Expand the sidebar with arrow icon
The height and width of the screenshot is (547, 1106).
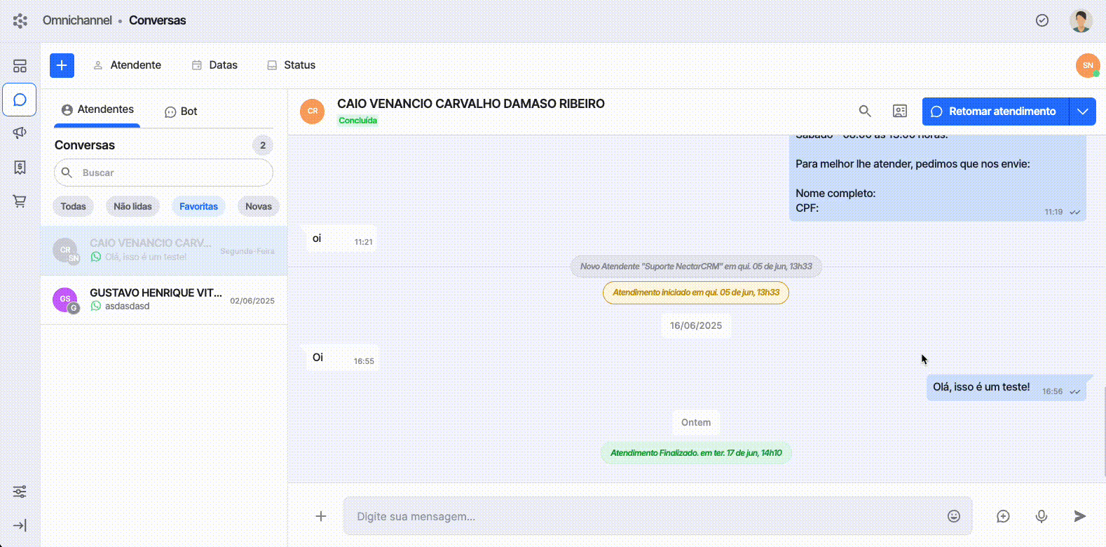click(x=20, y=525)
